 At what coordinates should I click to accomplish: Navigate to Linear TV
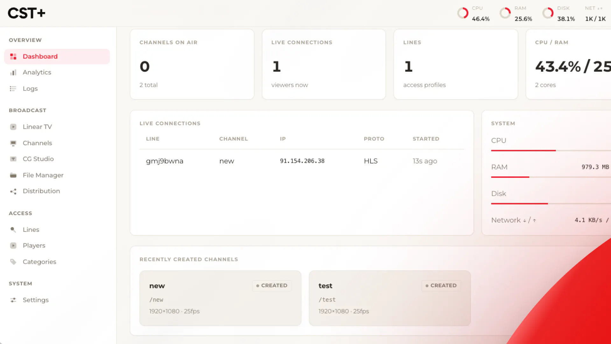point(57,127)
